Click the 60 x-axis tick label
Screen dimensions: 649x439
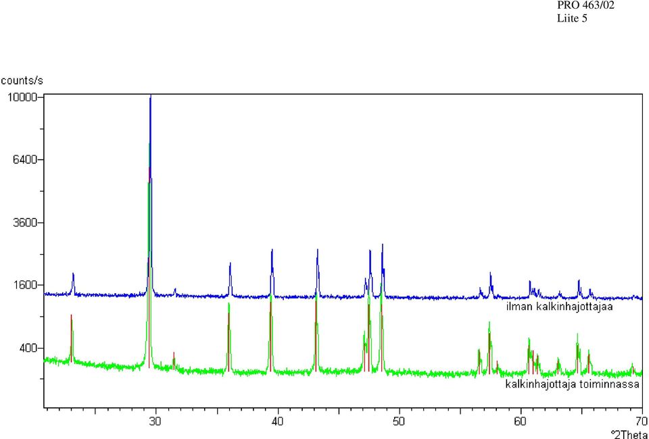click(x=521, y=420)
